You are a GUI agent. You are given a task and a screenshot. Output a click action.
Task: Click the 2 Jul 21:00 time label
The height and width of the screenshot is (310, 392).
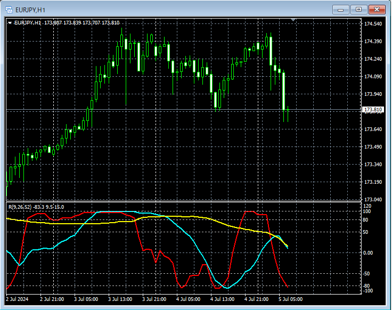tap(52, 299)
